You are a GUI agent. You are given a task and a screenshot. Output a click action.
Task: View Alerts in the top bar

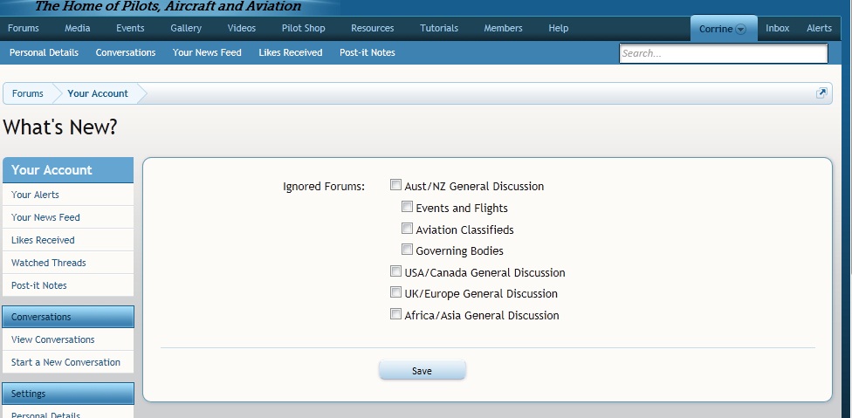click(820, 28)
